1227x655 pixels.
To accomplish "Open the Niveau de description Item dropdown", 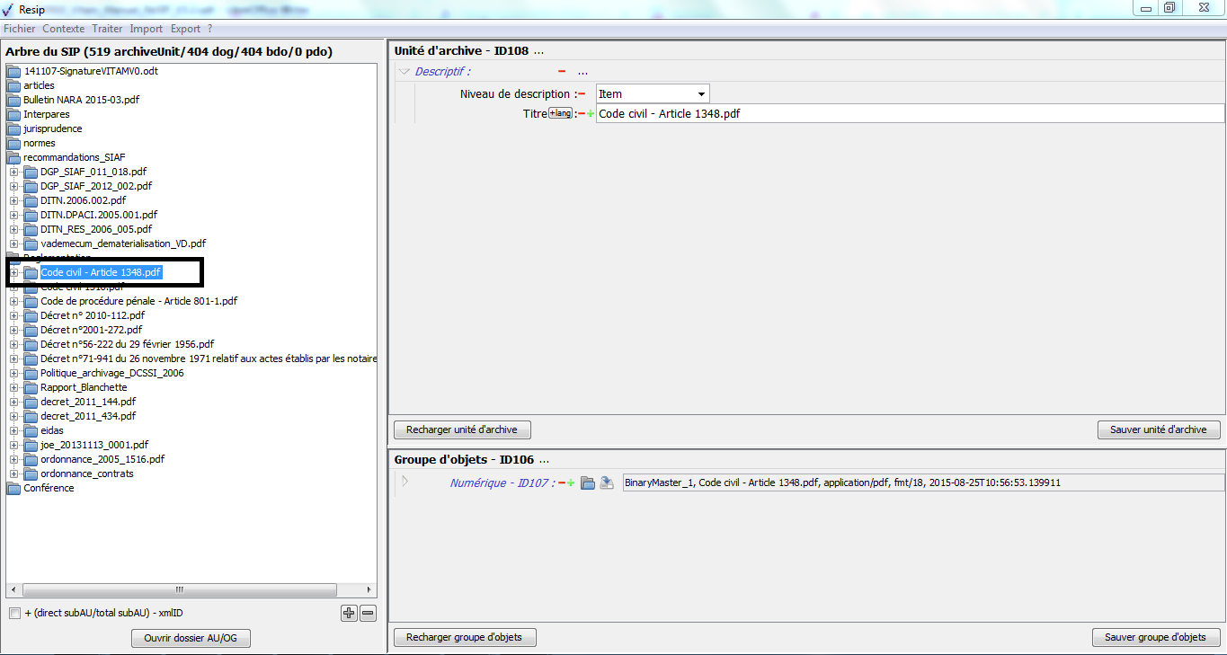I will point(700,94).
